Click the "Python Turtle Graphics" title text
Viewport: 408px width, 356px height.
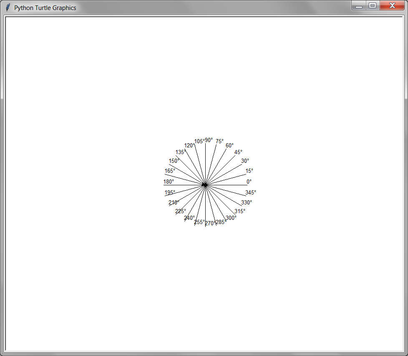45,8
